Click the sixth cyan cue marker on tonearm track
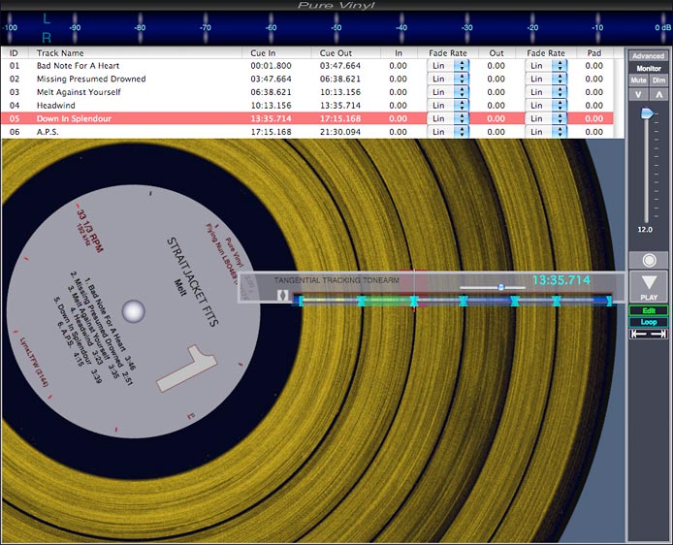This screenshot has height=545, width=673. [557, 301]
